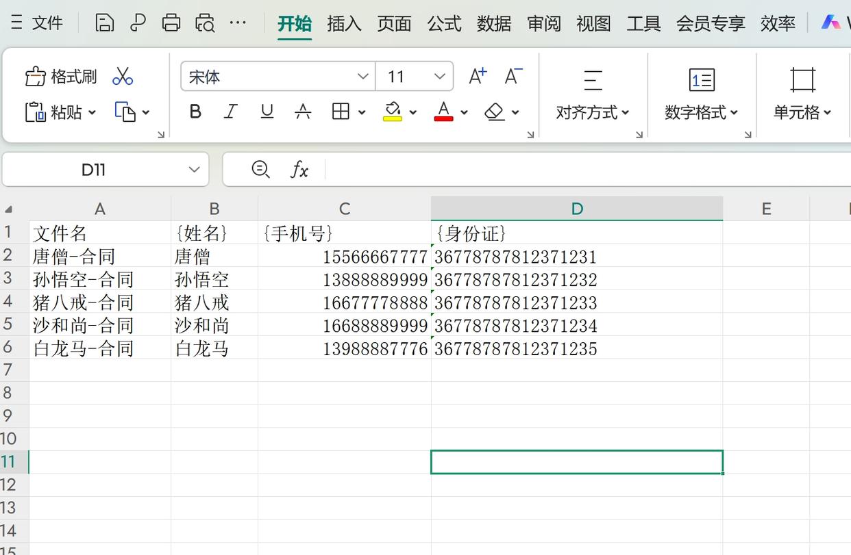Open Print Preview icon
The height and width of the screenshot is (555, 851).
click(x=205, y=23)
